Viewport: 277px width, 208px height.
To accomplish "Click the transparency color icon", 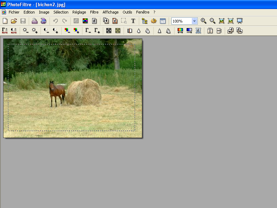I will point(94,21).
